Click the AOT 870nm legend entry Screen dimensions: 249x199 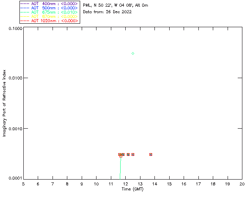coord(49,16)
